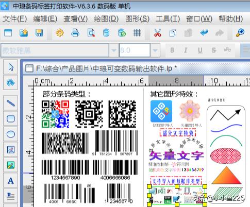Click the 部分条码类型 heading text
The width and height of the screenshot is (250, 207).
click(x=66, y=94)
